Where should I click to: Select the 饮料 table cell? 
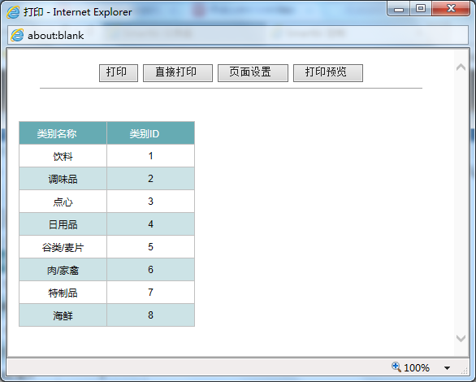[x=63, y=156]
